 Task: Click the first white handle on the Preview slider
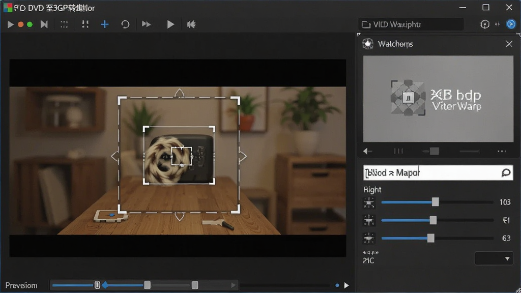click(x=97, y=285)
